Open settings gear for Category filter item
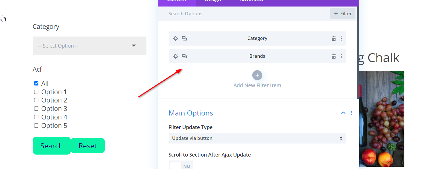The height and width of the screenshot is (169, 424). click(176, 38)
